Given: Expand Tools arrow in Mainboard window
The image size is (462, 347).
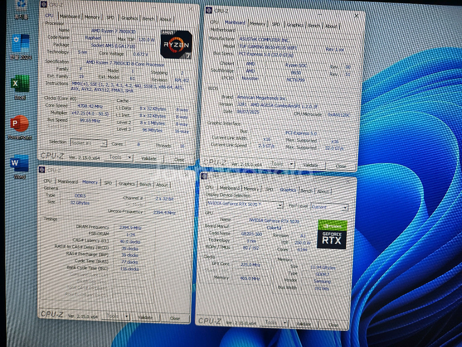Looking at the screenshot, I should 291,164.
